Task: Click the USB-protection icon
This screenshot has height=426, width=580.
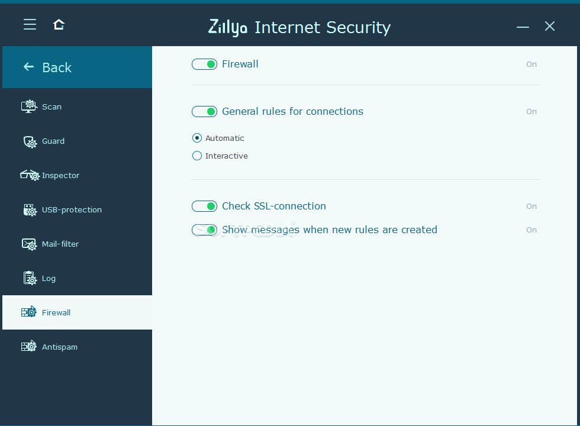Action: (x=30, y=209)
